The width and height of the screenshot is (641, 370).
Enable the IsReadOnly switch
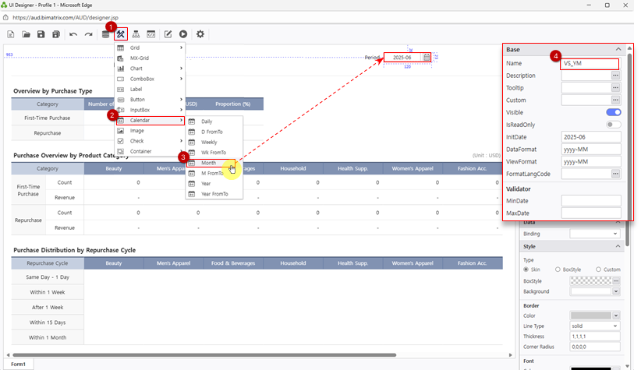point(613,125)
